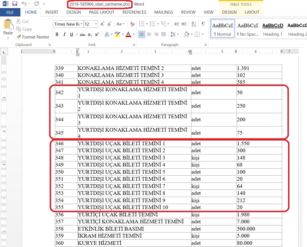Expand the shading color dropdown arrow
The image size is (307, 247).
pyautogui.click(x=192, y=35)
